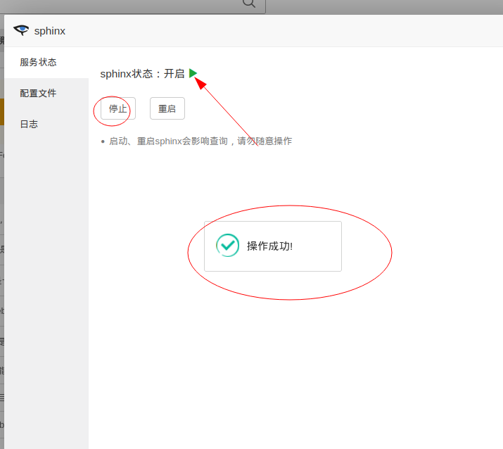Click the note about 启动、重启sphinx会影响查询
503x449 pixels.
[x=200, y=141]
